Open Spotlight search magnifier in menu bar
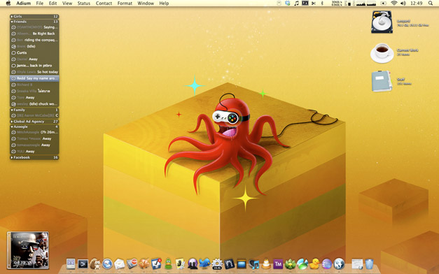Image resolution: width=439 pixels, height=274 pixels. (431, 3)
